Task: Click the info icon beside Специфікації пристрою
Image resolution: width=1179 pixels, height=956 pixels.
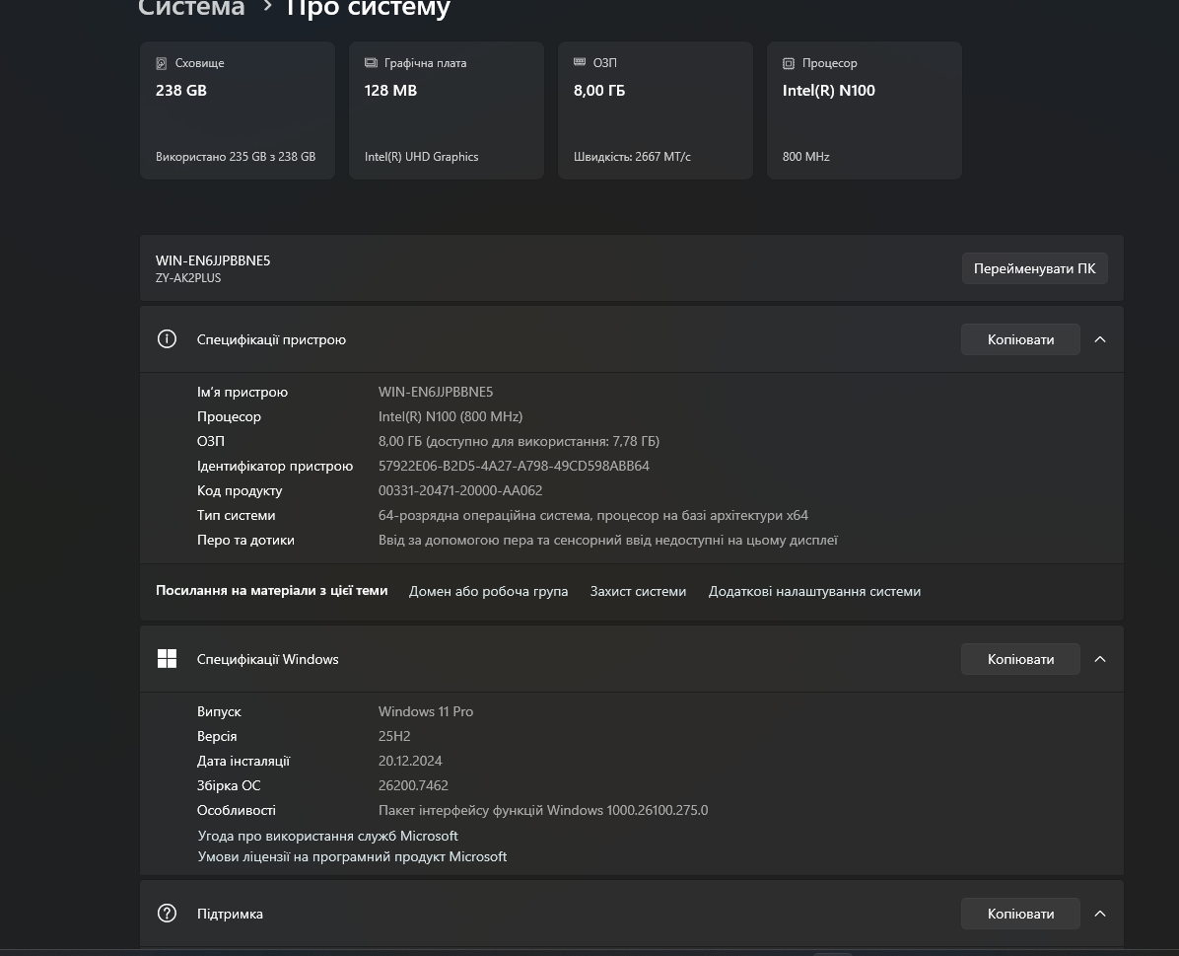Action: (167, 339)
